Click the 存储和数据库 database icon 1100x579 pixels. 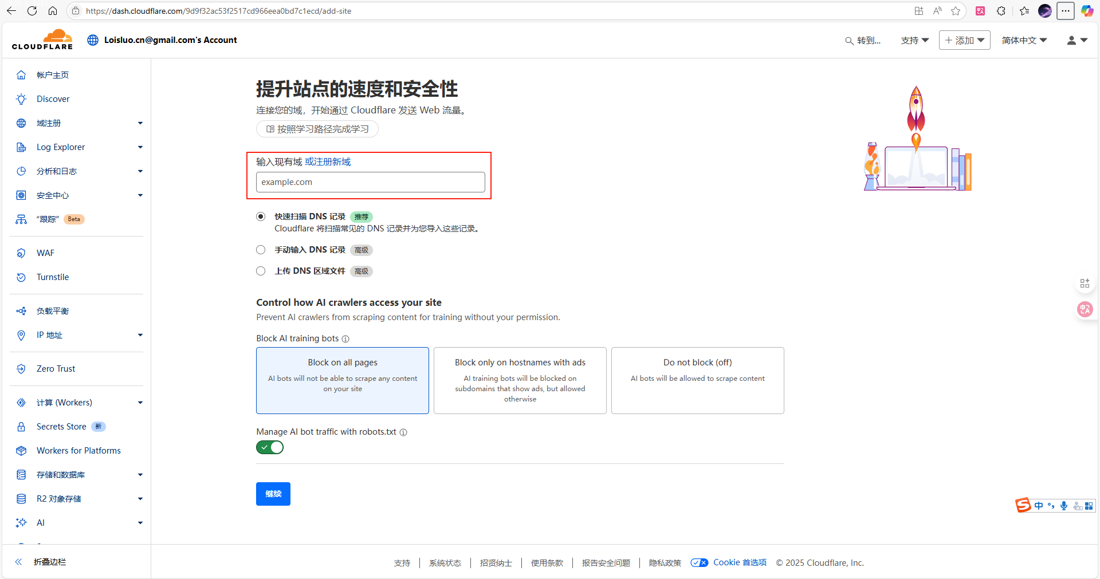click(21, 475)
